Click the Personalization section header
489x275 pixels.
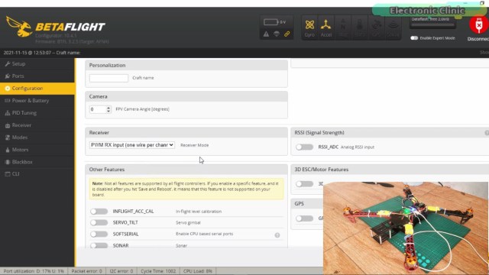(186, 65)
